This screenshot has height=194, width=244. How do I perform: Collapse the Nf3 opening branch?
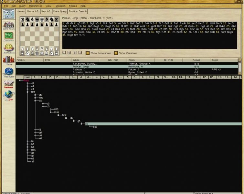(27, 92)
